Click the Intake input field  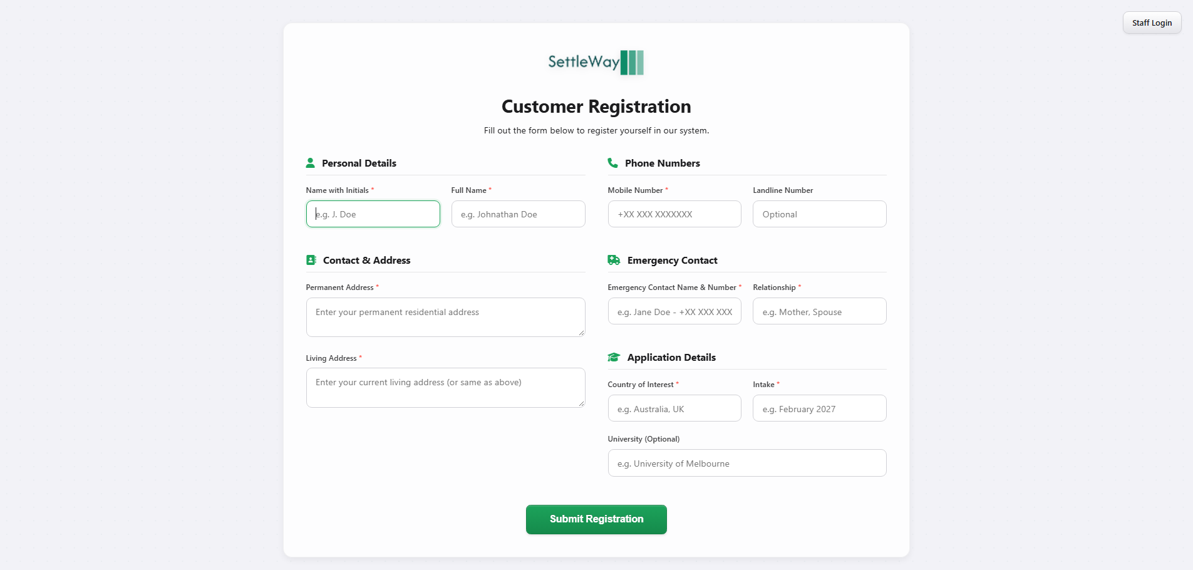coord(820,408)
